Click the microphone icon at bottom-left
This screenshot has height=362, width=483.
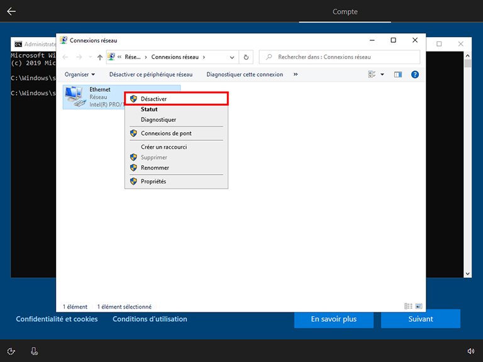[x=34, y=351]
